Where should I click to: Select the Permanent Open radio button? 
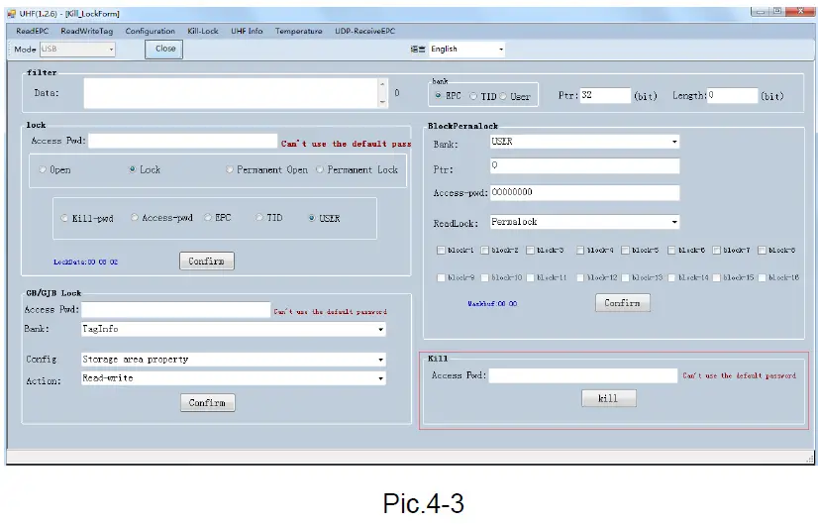pyautogui.click(x=229, y=169)
